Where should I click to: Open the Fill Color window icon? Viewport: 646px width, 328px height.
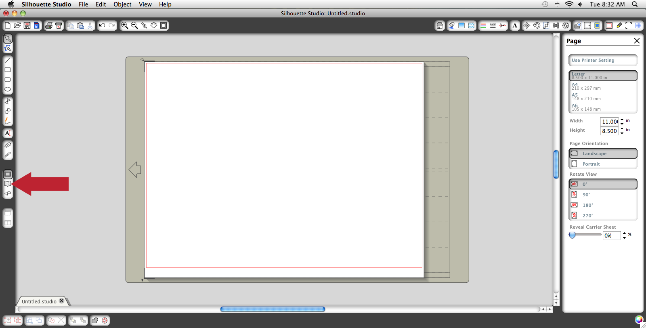click(452, 25)
